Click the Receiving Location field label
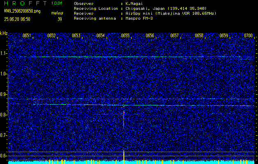Screen dimensions: 258x164 click(96, 9)
